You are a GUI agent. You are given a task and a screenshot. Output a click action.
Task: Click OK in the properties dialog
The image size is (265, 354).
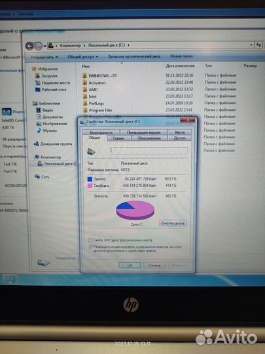tap(130, 265)
